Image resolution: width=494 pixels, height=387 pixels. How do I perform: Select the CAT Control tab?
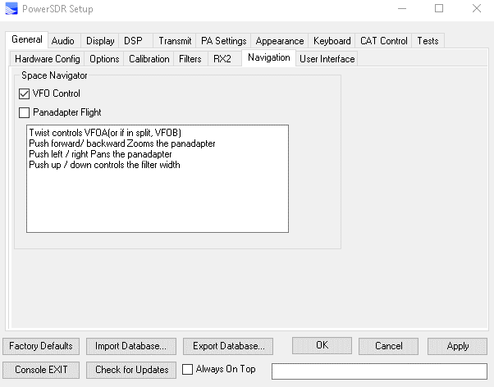coord(384,41)
